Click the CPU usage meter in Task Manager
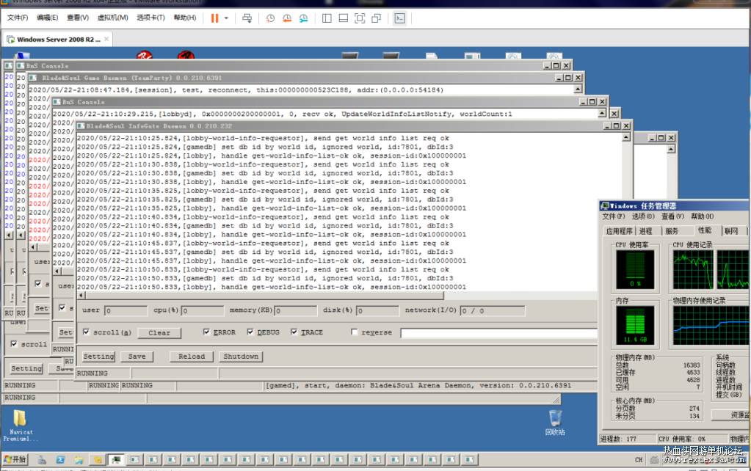Image resolution: width=751 pixels, height=471 pixels. (635, 269)
